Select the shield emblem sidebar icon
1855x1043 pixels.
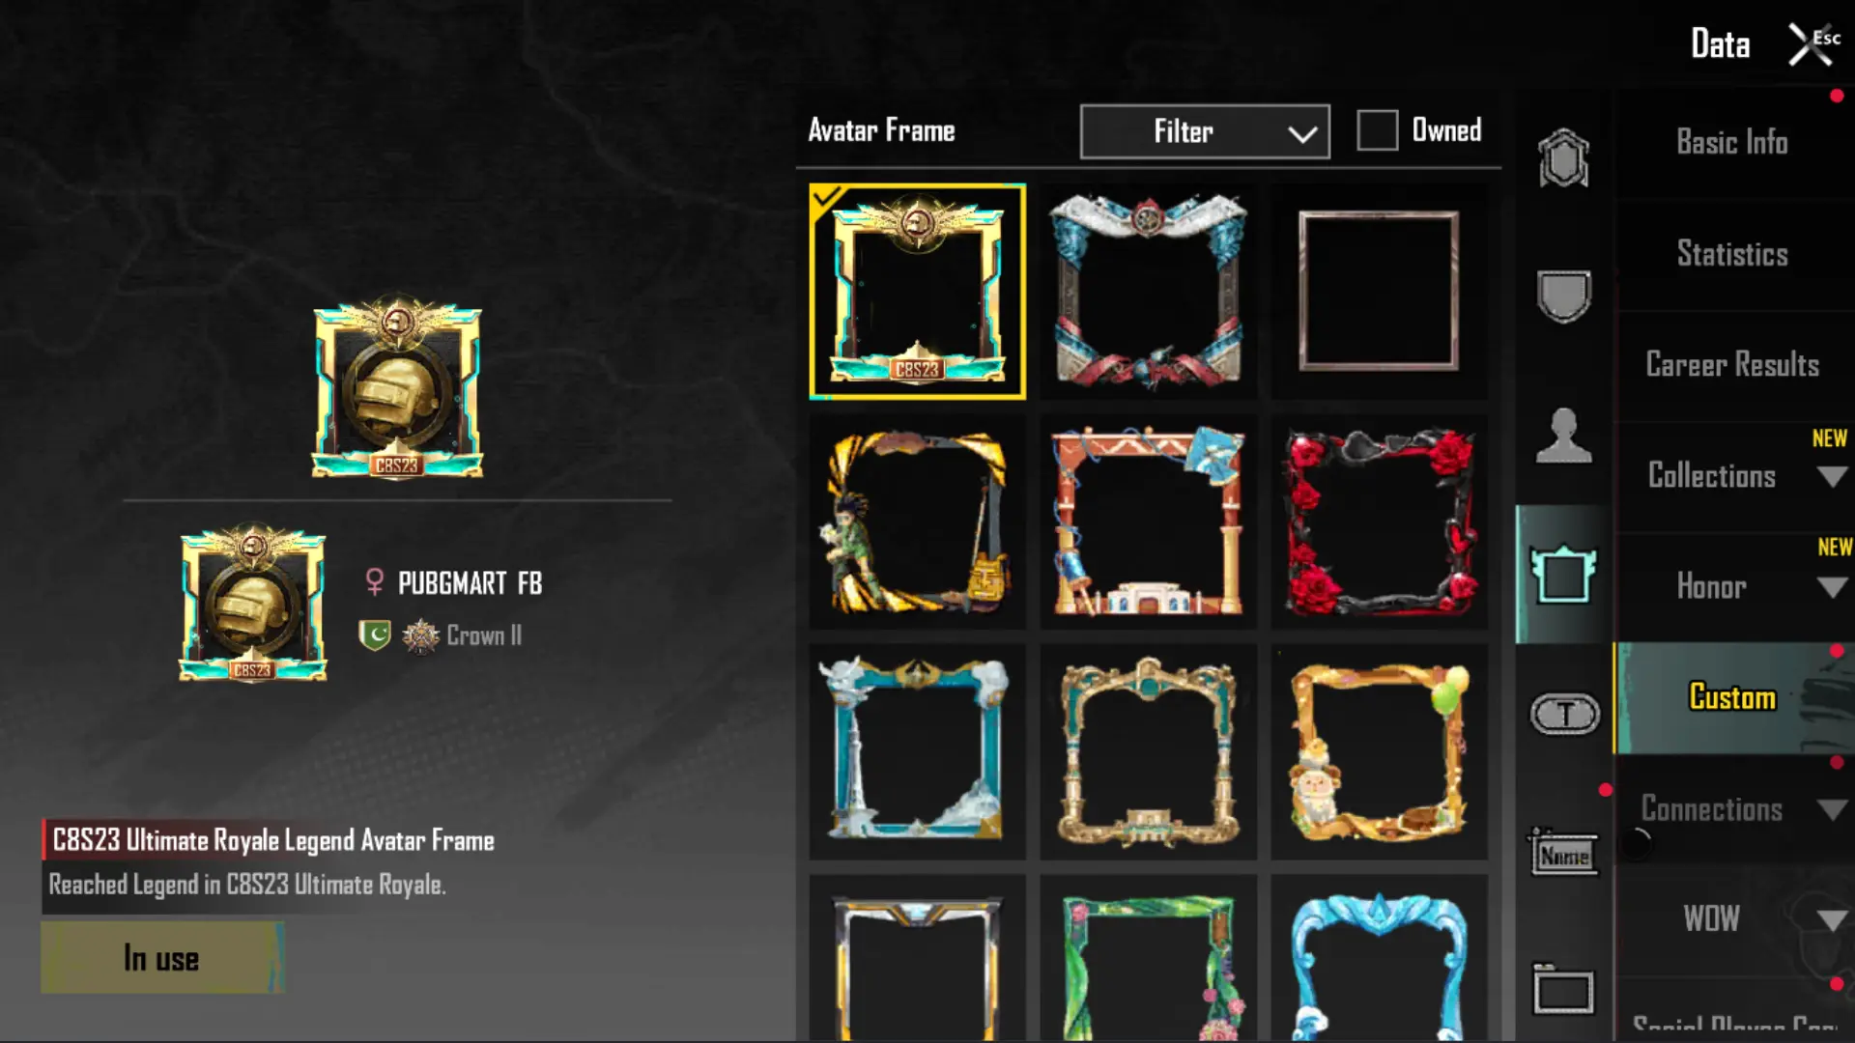[1563, 296]
